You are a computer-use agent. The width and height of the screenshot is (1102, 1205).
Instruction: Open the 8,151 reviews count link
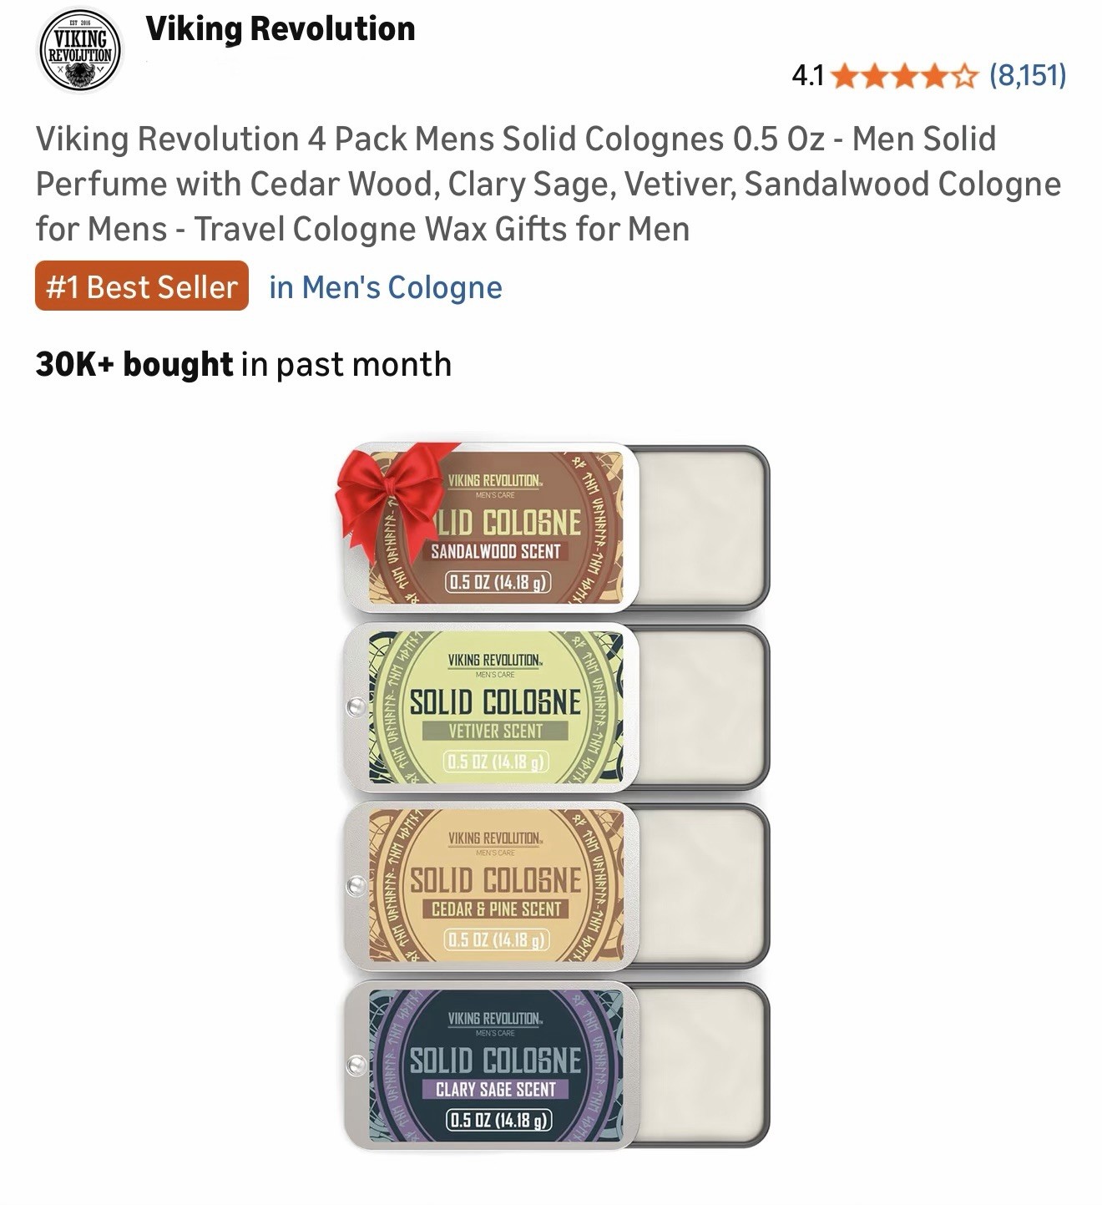pos(1028,76)
